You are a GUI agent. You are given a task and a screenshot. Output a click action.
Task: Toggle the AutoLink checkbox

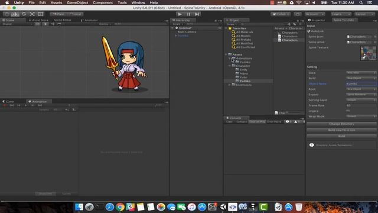click(309, 31)
